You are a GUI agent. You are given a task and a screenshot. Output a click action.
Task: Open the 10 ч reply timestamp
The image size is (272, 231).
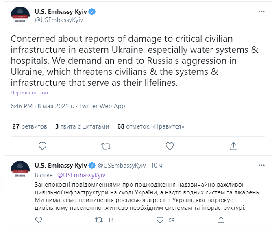[157, 166]
